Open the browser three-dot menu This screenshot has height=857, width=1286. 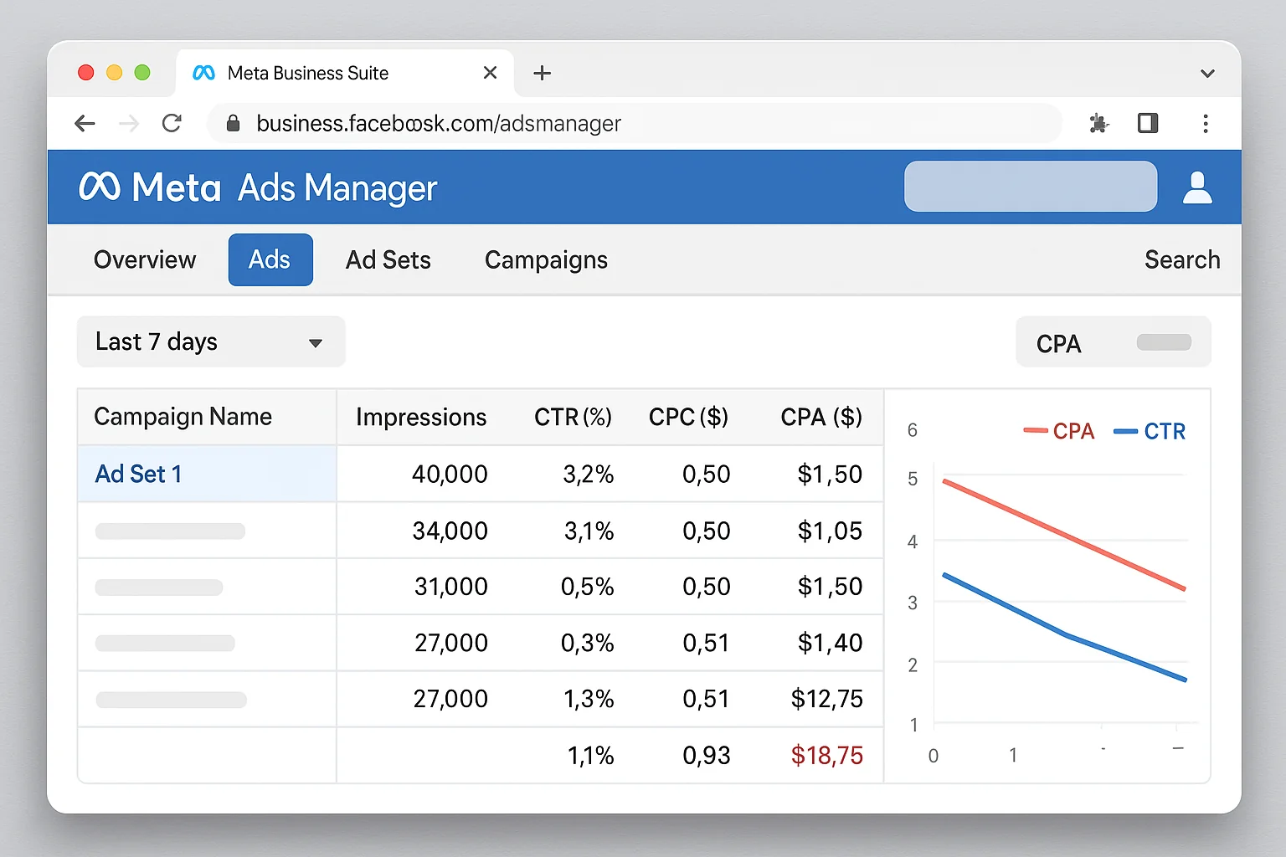point(1206,123)
